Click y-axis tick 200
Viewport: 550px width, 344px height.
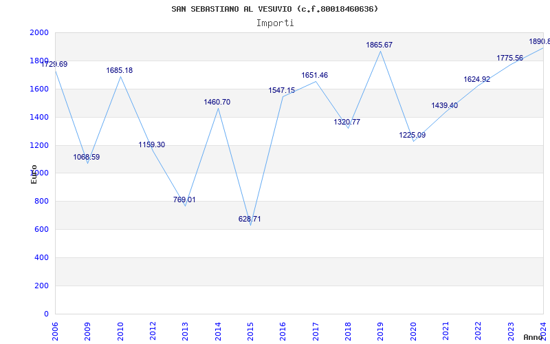click(x=42, y=286)
